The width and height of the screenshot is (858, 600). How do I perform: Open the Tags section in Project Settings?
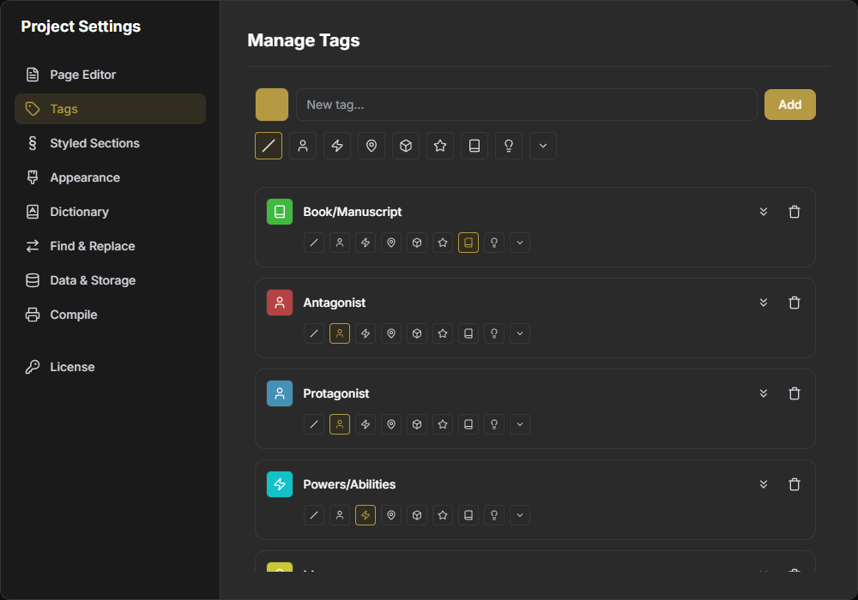coord(110,109)
